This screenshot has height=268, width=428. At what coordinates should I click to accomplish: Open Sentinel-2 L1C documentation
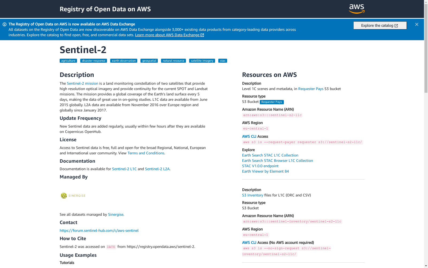pyautogui.click(x=124, y=169)
